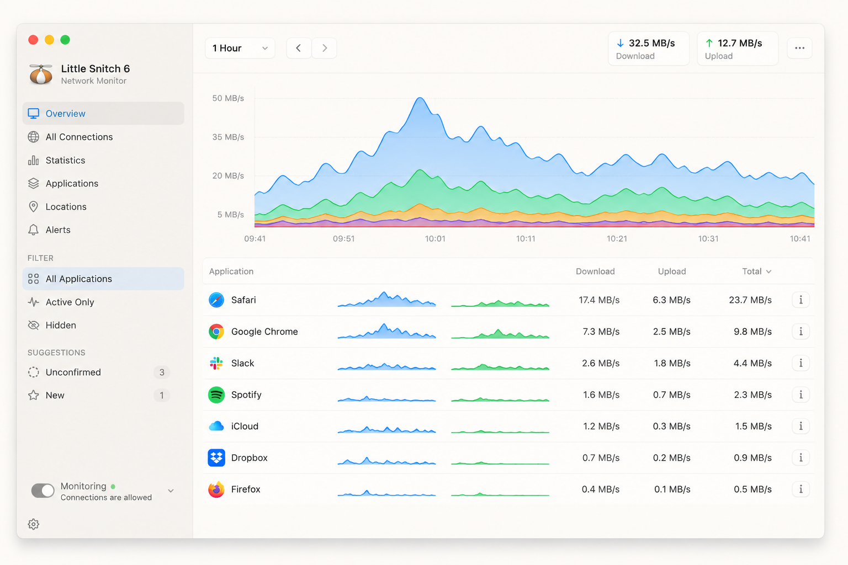The width and height of the screenshot is (848, 565).
Task: Go to previous time period
Action: tap(299, 48)
